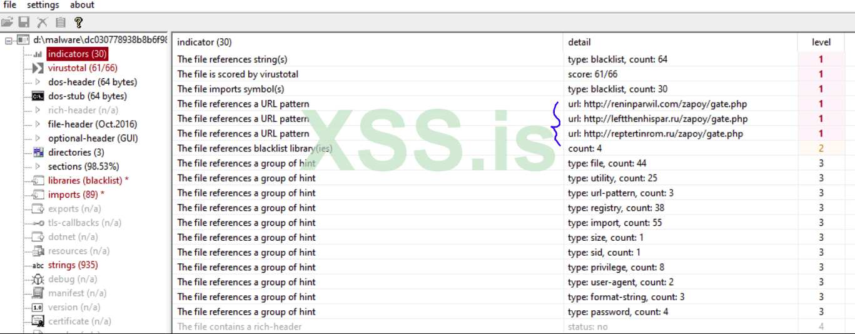Screen dimensions: 855x334
Task: Click the report list toolbar icon
Action: (60, 23)
